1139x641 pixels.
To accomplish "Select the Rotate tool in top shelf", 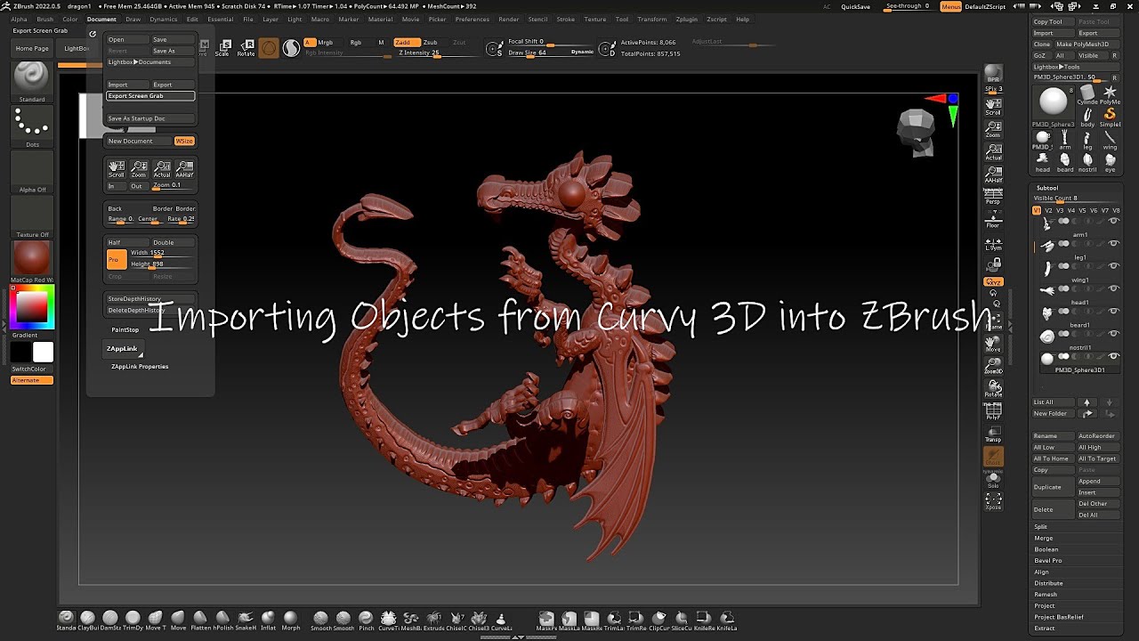I will [246, 48].
